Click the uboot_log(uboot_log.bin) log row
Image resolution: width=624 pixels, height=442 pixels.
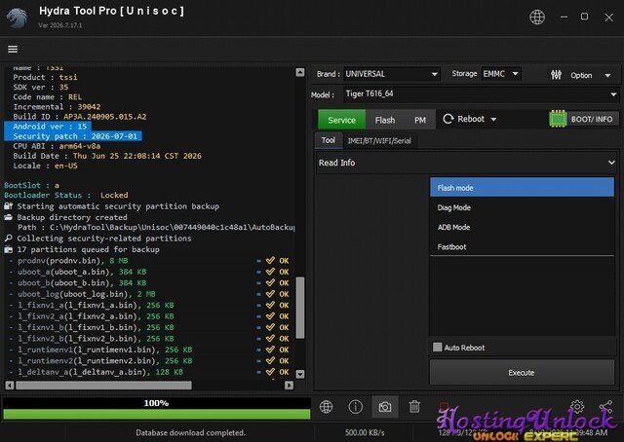coord(149,294)
